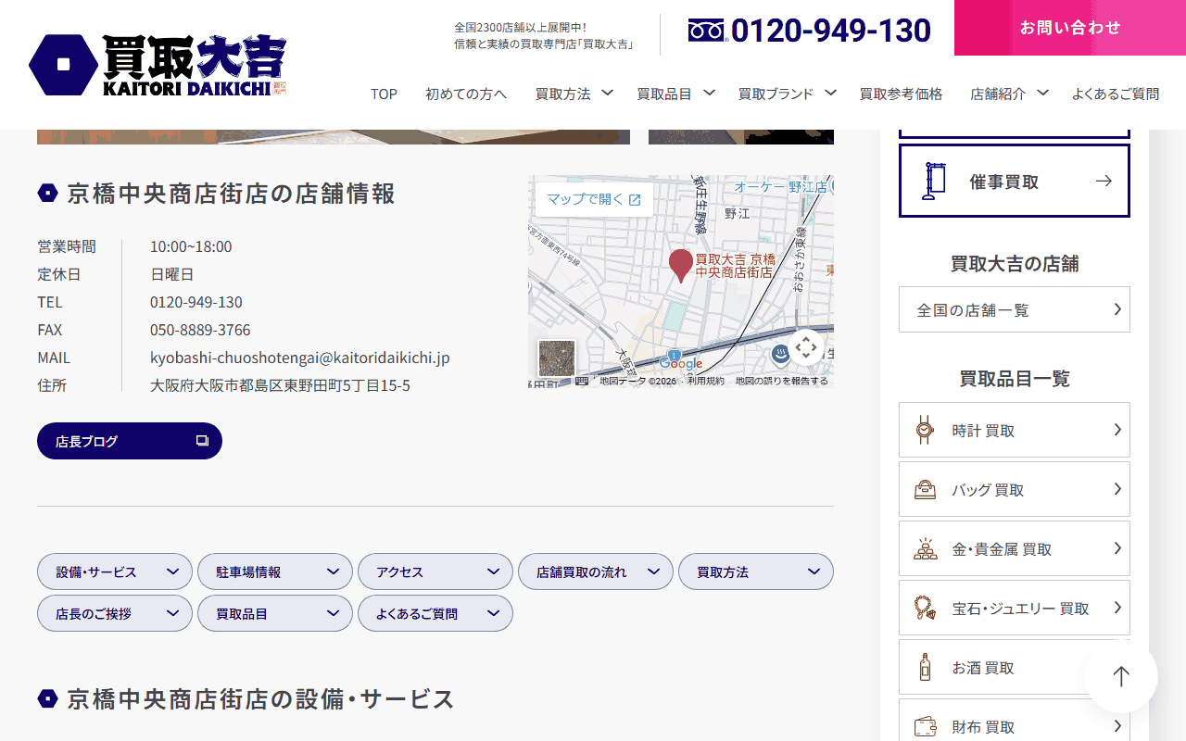Click the 利用規約 link on map
This screenshot has width=1186, height=741.
(706, 381)
